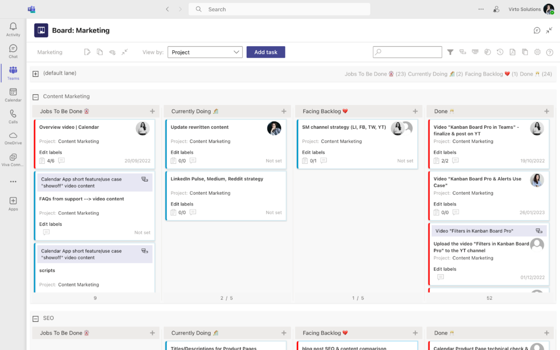Expand the default lane

pos(35,73)
